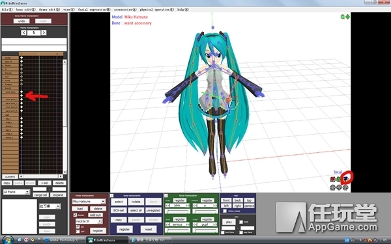The width and height of the screenshot is (391, 244).
Task: Click the viewport zoom magnifier icon
Action: [x=343, y=17]
